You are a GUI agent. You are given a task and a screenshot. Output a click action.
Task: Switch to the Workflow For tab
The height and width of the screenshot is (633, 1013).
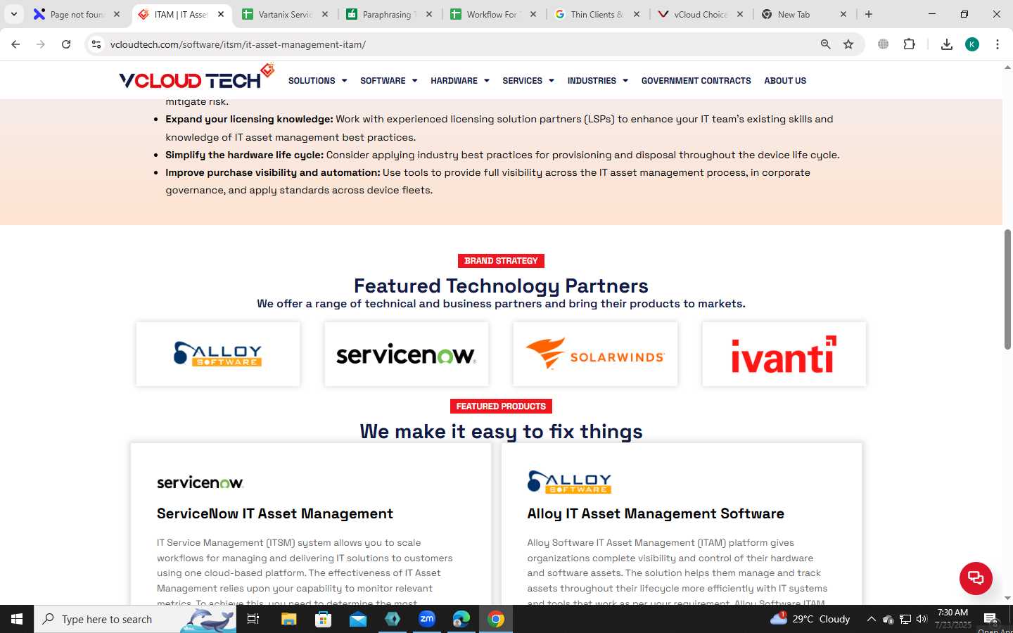click(x=493, y=14)
